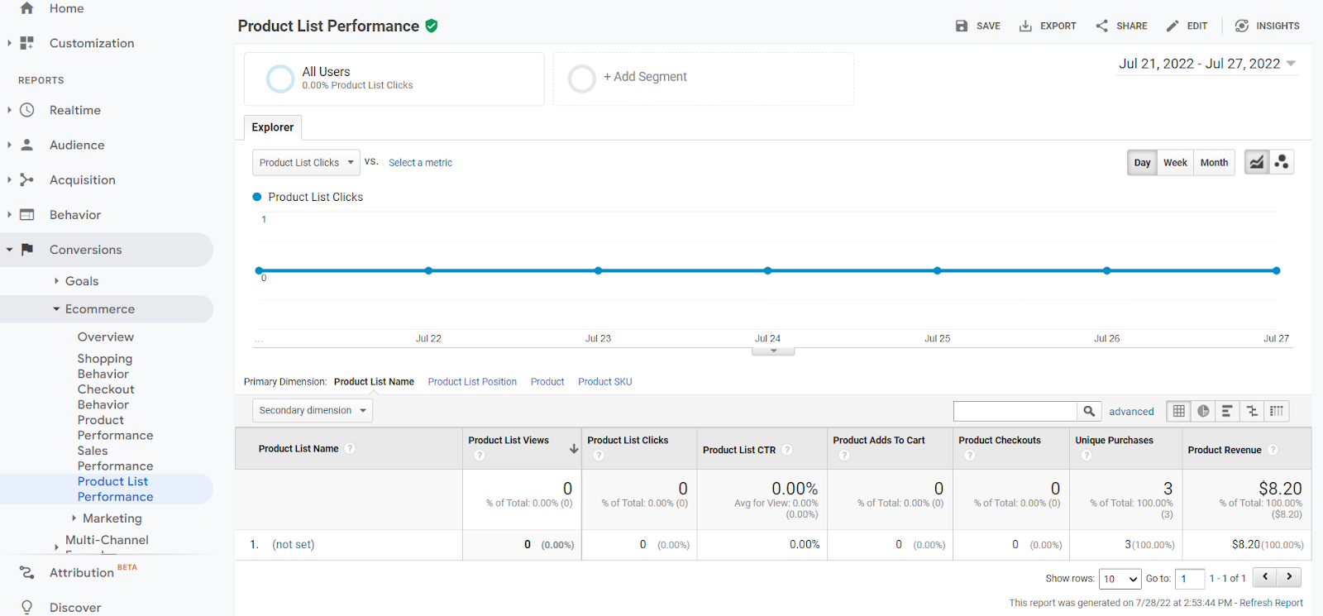Click the Discover lightbulb icon

click(26, 607)
